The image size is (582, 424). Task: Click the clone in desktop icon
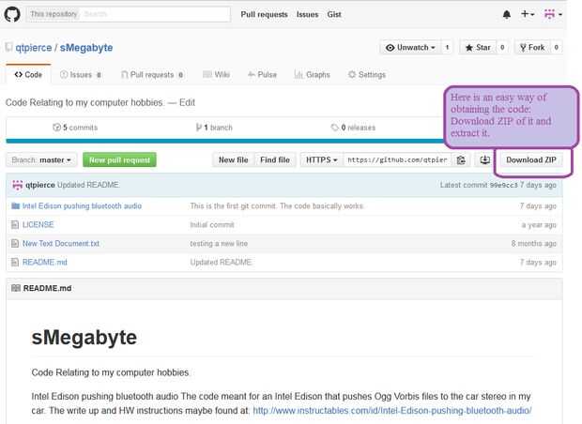point(484,159)
